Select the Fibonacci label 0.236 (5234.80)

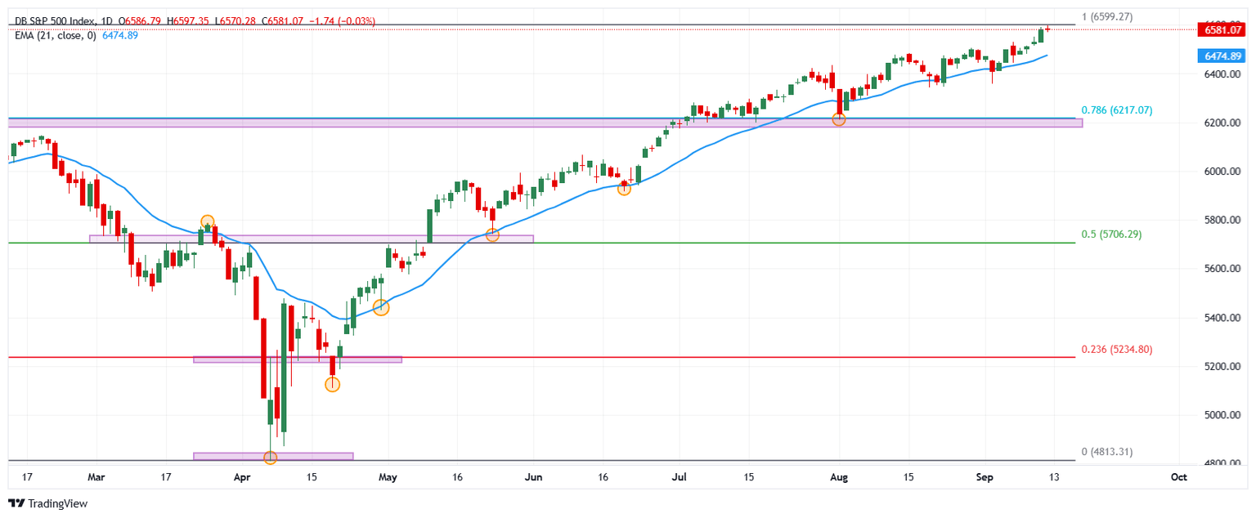coord(1116,350)
